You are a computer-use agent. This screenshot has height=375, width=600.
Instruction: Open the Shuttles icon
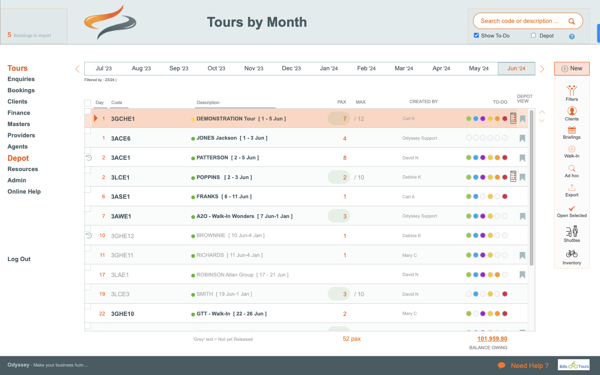(571, 231)
